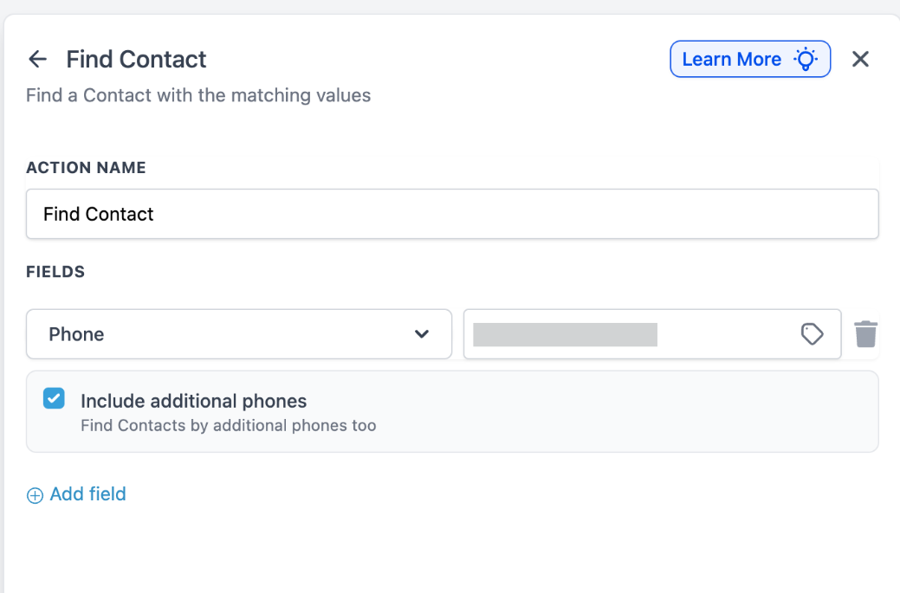Click the Add field link

87,494
